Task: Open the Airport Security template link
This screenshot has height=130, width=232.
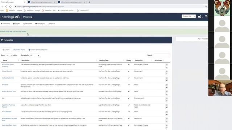Action: tap(7, 71)
